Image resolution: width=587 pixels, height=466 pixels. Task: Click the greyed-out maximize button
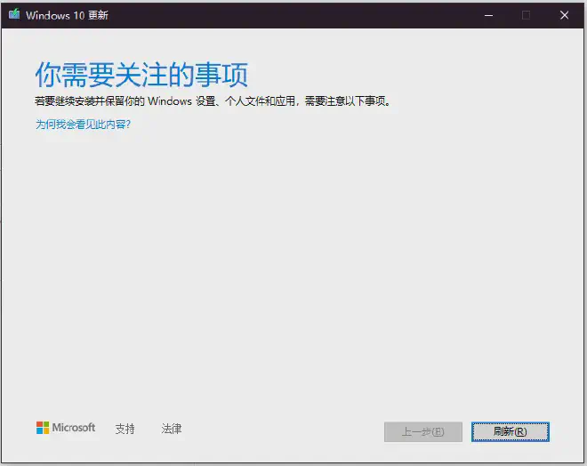(526, 15)
